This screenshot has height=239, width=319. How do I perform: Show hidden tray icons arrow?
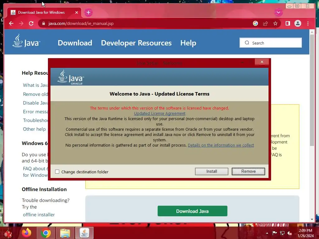click(x=267, y=233)
